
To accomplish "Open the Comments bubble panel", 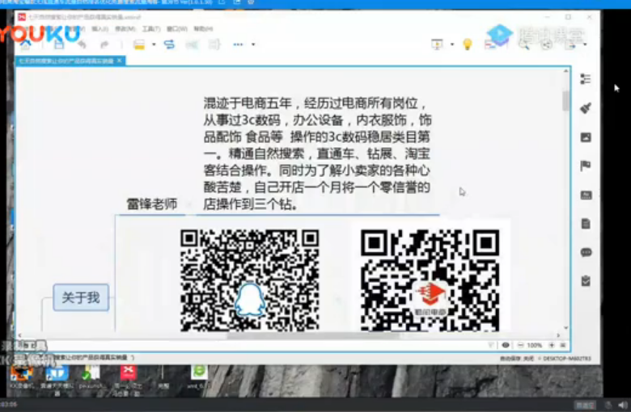I will (x=586, y=252).
